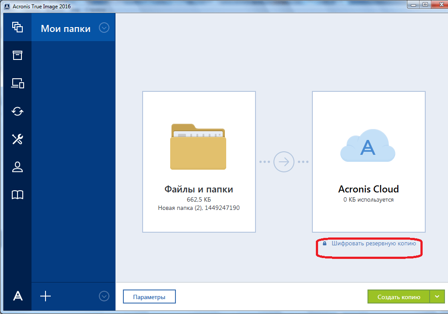Open the Backup section icon in sidebar

point(17,27)
